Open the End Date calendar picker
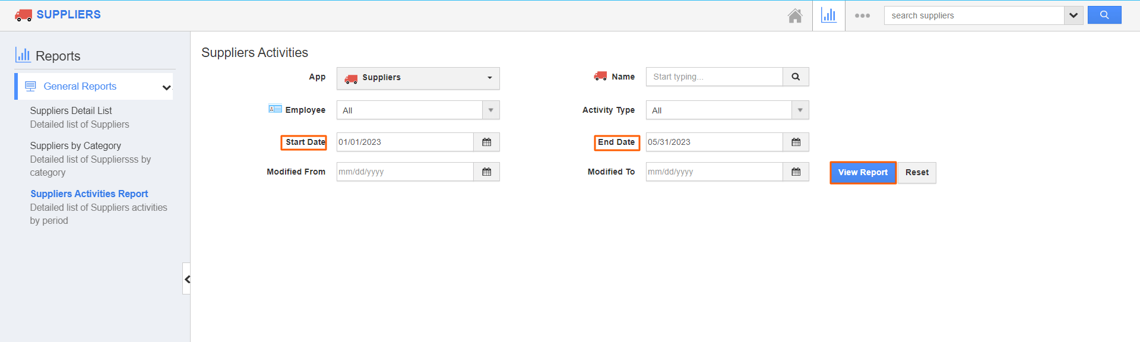Image resolution: width=1140 pixels, height=342 pixels. click(x=796, y=142)
